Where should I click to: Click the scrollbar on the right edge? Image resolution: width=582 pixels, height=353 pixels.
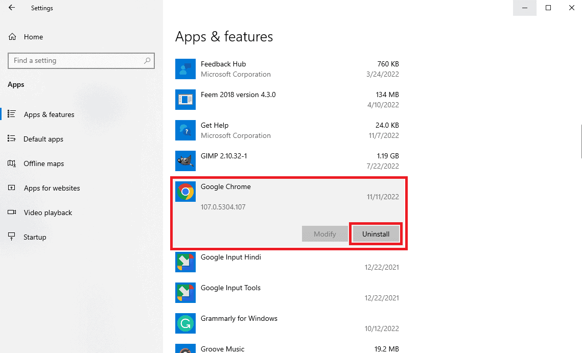click(579, 142)
